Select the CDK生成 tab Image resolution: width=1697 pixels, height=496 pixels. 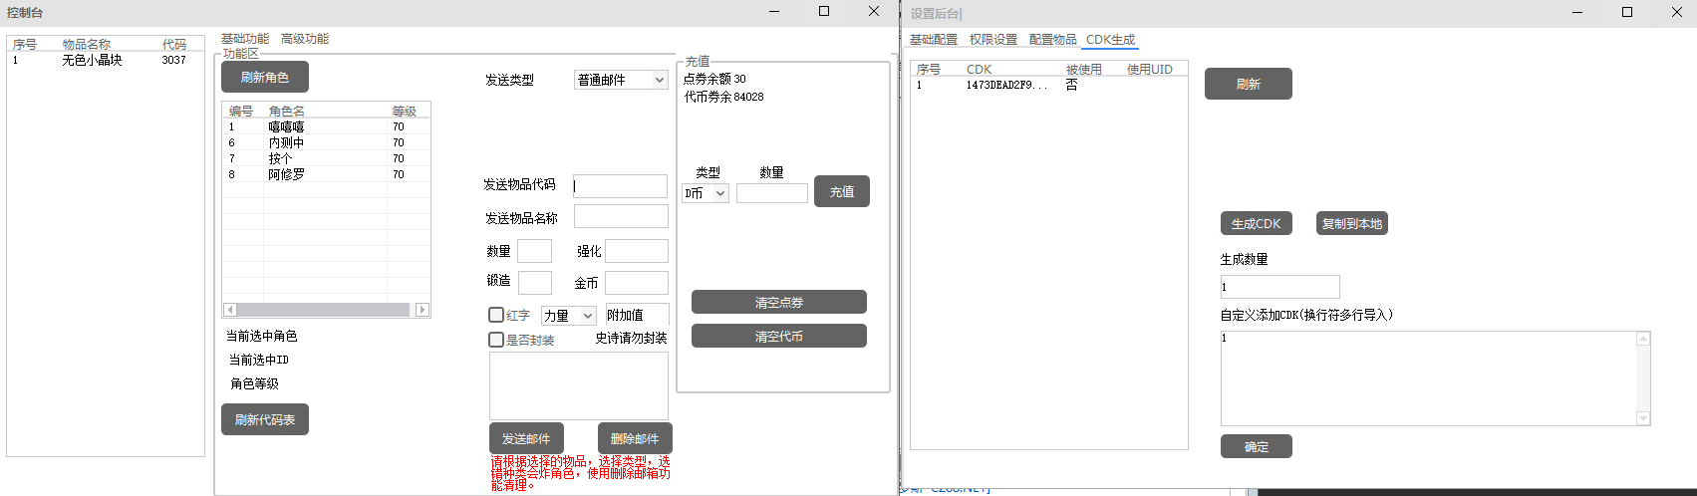point(1110,40)
